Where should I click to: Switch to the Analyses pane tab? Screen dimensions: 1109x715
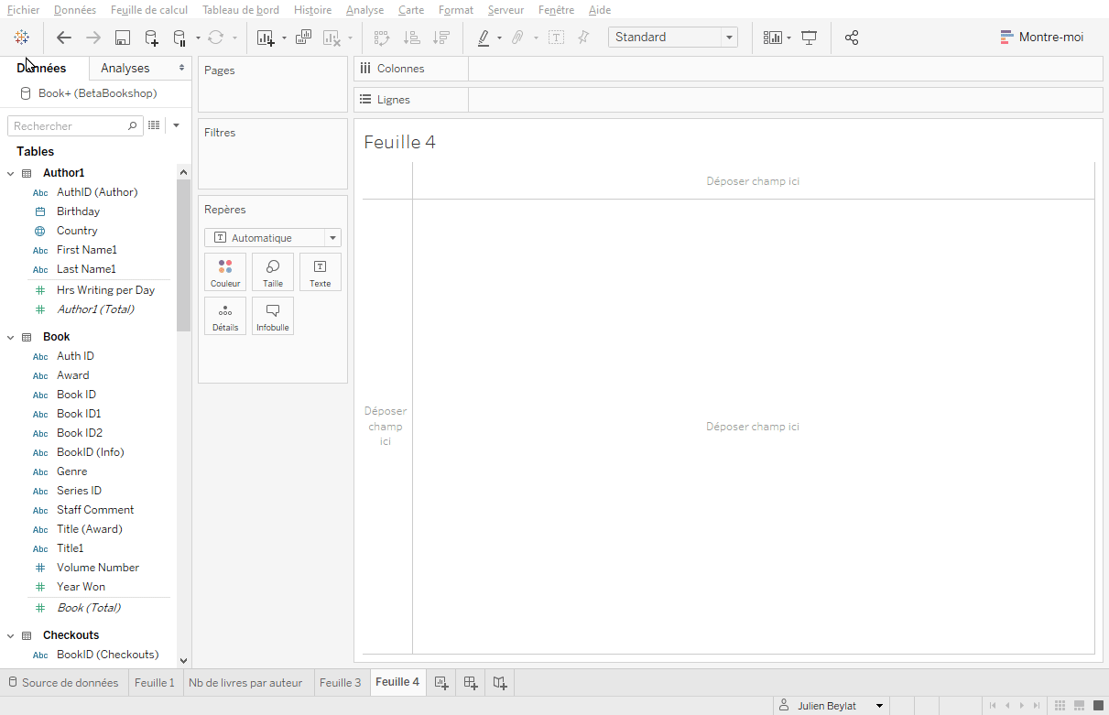(125, 68)
